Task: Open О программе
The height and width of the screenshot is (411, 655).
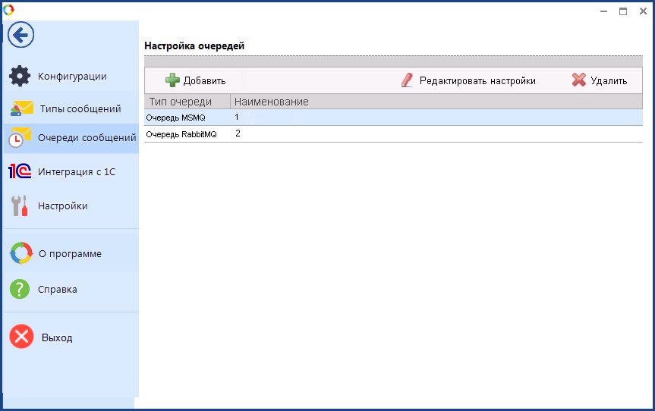Action: (x=70, y=254)
